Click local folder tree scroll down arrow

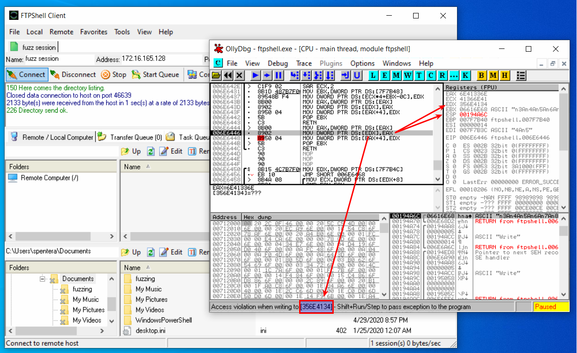(111, 321)
